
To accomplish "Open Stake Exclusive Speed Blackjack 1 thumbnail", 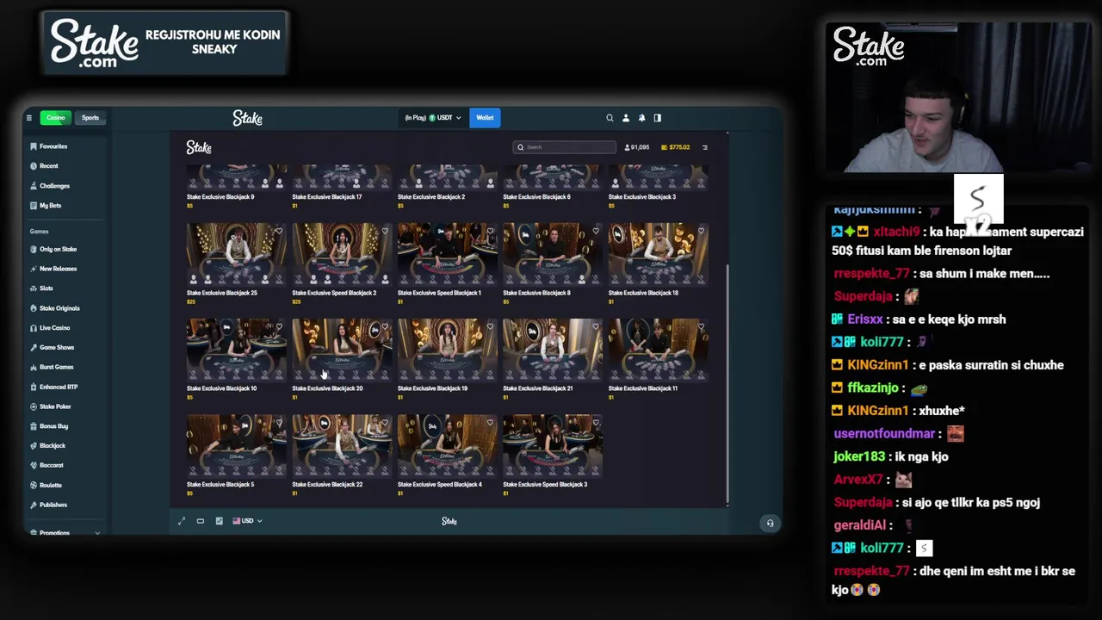I will pos(447,255).
